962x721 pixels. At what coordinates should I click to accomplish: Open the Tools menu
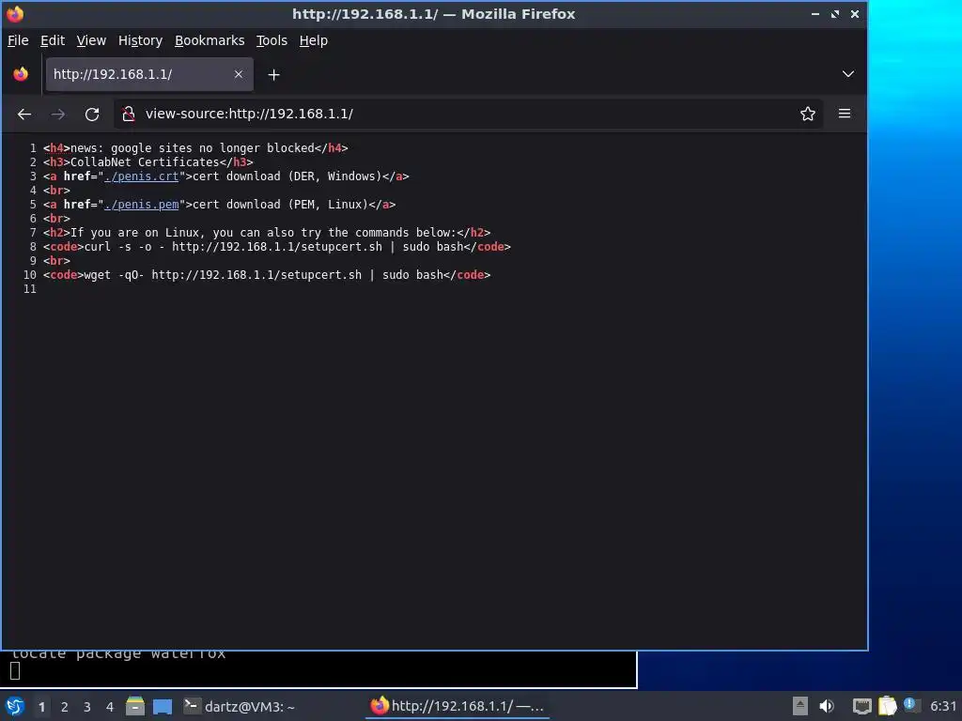(272, 40)
